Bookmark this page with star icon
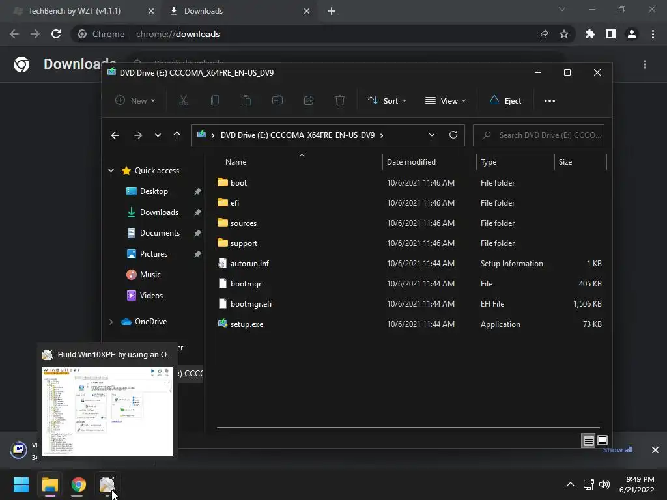The image size is (667, 500). pos(564,34)
